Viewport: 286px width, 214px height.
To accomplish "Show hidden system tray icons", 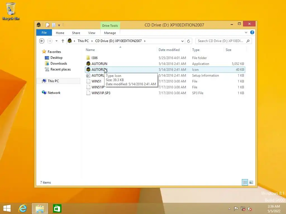I will pyautogui.click(x=230, y=209).
